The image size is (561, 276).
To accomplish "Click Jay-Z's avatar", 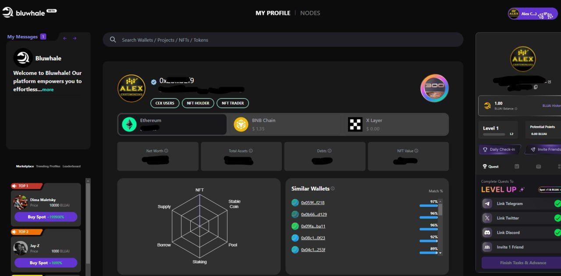I will (x=20, y=248).
